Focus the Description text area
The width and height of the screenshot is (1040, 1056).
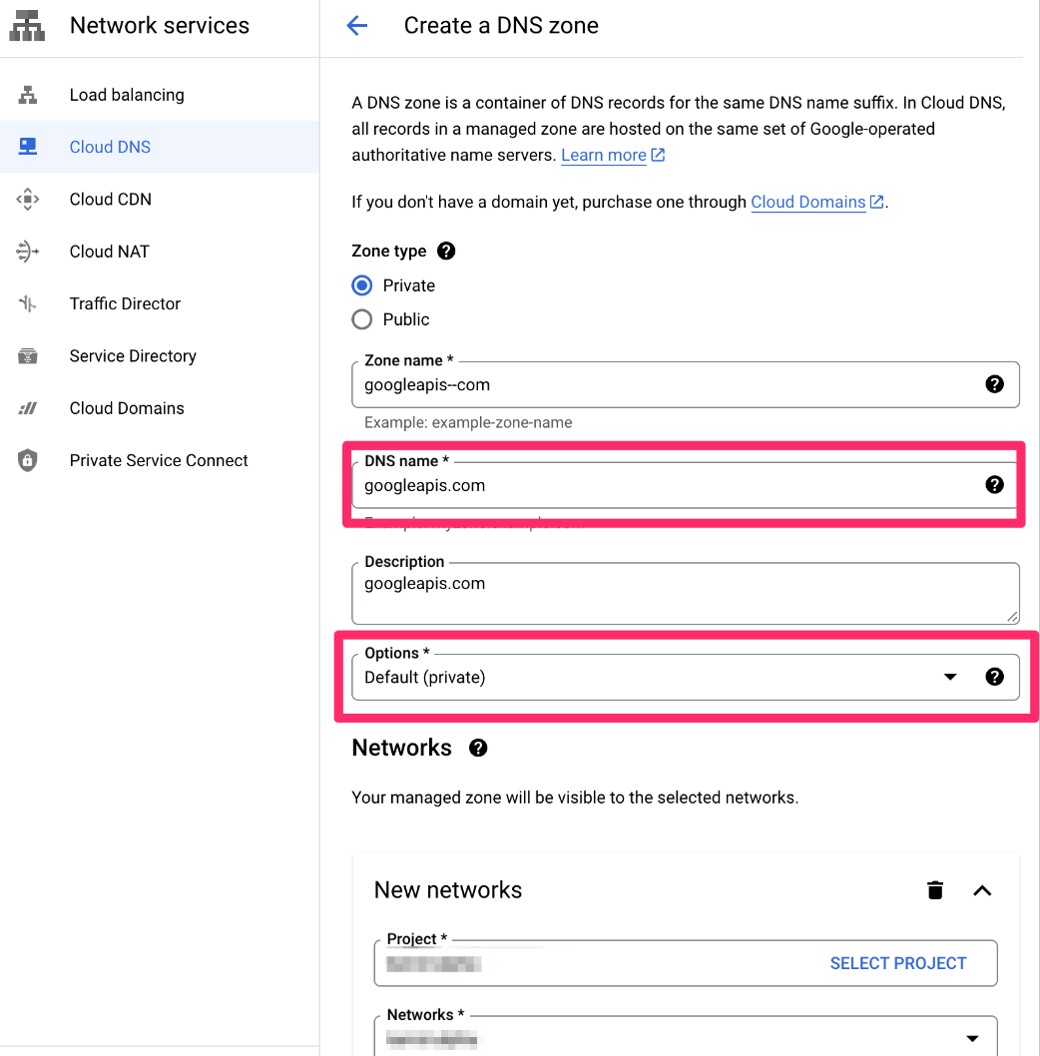(x=685, y=594)
